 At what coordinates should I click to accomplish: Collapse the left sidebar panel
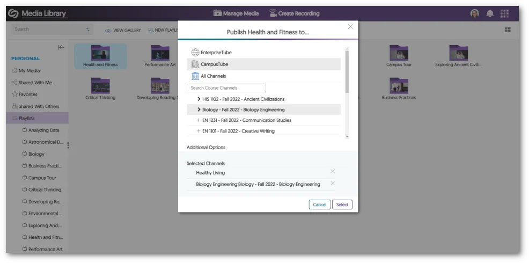point(61,47)
